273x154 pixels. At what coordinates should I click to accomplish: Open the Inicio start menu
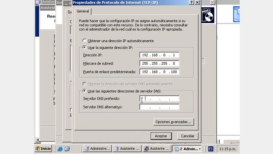point(43,148)
